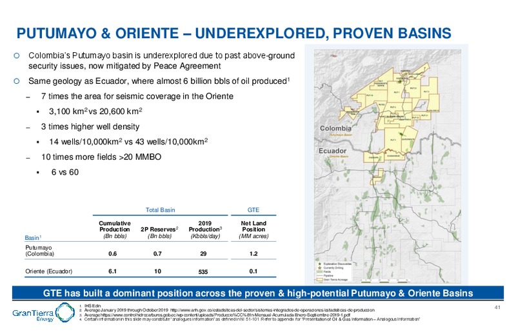Click the line '3,100 km² vs 20,600 km²'
Viewport: 516px width, 334px height.
pos(95,111)
